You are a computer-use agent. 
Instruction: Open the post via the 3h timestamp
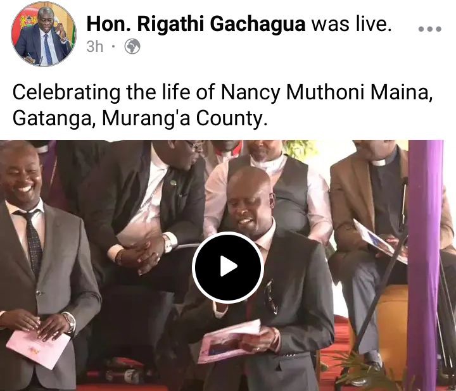click(95, 46)
